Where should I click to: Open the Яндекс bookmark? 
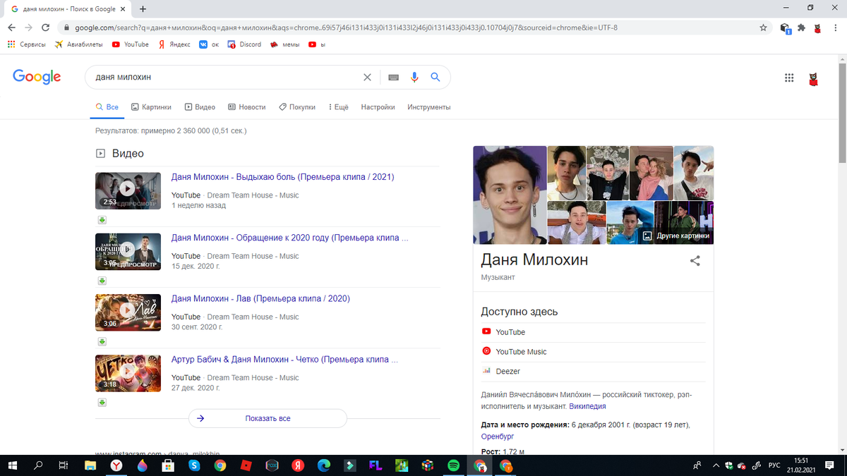pos(174,44)
